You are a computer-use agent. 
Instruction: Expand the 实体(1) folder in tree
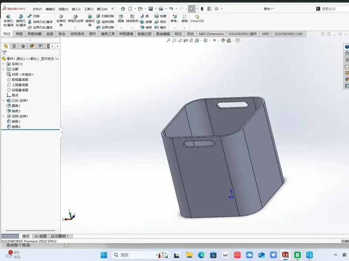[3, 64]
